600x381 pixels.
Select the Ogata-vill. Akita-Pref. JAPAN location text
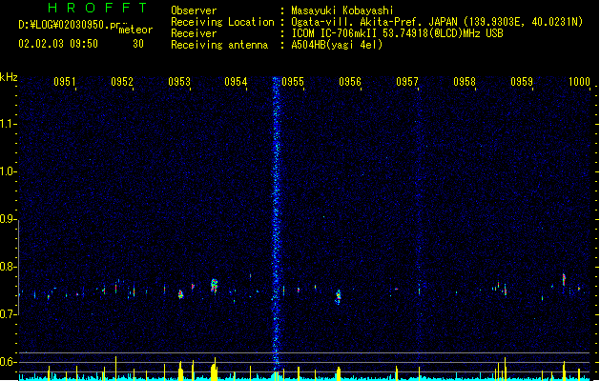point(374,22)
